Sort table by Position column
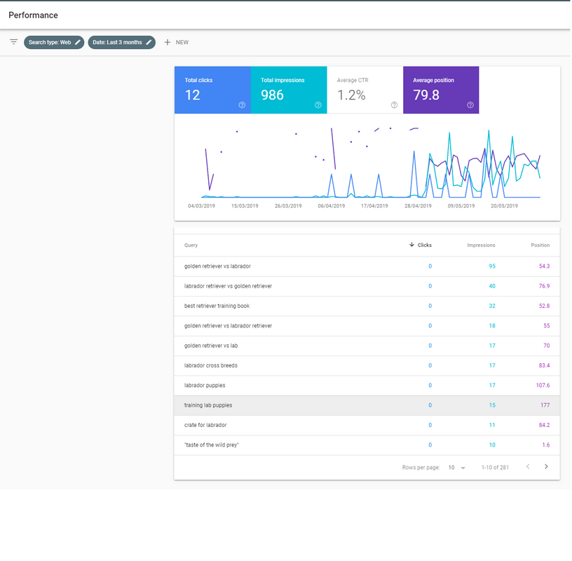This screenshot has width=572, height=561. 540,245
